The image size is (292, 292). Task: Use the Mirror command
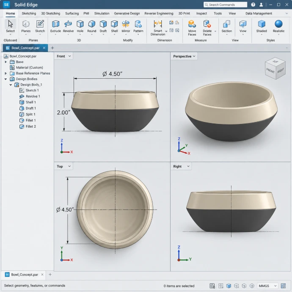point(126,27)
